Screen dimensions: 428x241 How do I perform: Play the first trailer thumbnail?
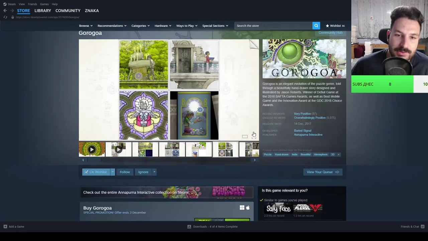click(92, 150)
